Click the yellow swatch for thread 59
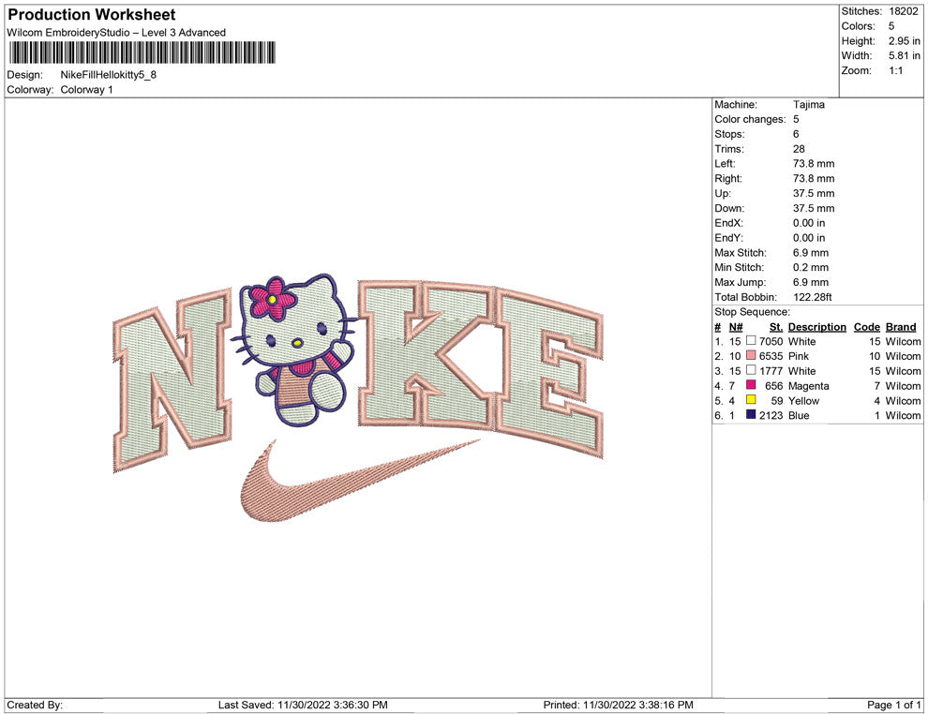Screen dimensions: 928x714 [751, 400]
